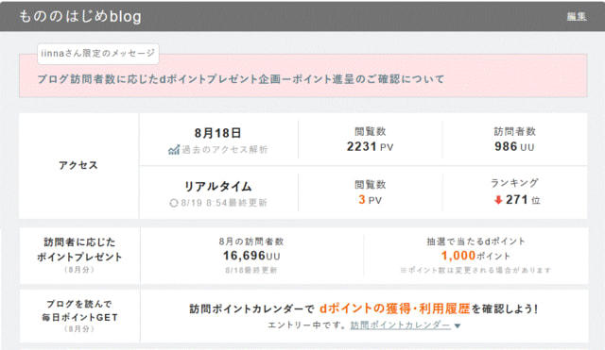Click the 1,000ポイント lottery value
The width and height of the screenshot is (605, 350).
click(475, 256)
